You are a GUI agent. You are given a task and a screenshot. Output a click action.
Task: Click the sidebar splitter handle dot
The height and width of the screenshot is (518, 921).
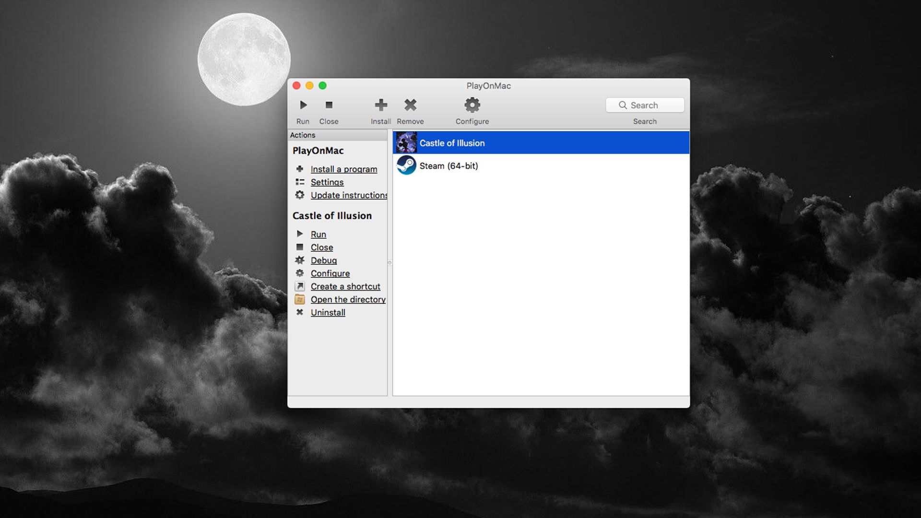point(390,263)
